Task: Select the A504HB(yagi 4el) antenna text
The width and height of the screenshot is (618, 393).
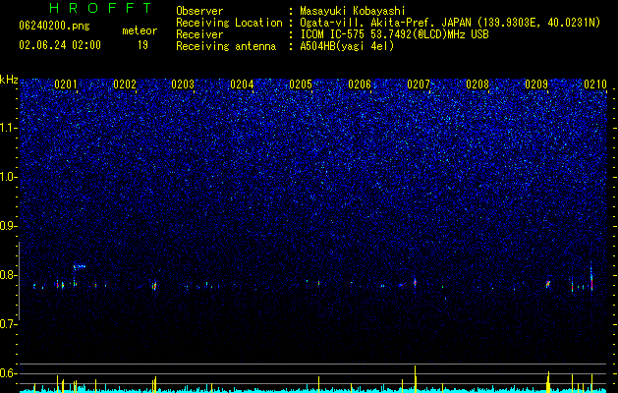Action: click(347, 46)
